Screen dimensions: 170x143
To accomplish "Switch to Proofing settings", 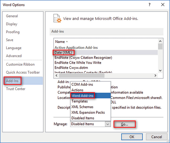I will [13, 32].
